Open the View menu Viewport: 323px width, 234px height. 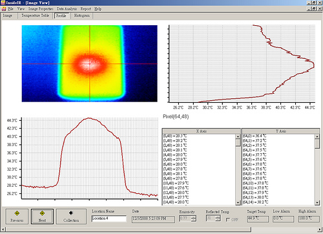pyautogui.click(x=21, y=9)
